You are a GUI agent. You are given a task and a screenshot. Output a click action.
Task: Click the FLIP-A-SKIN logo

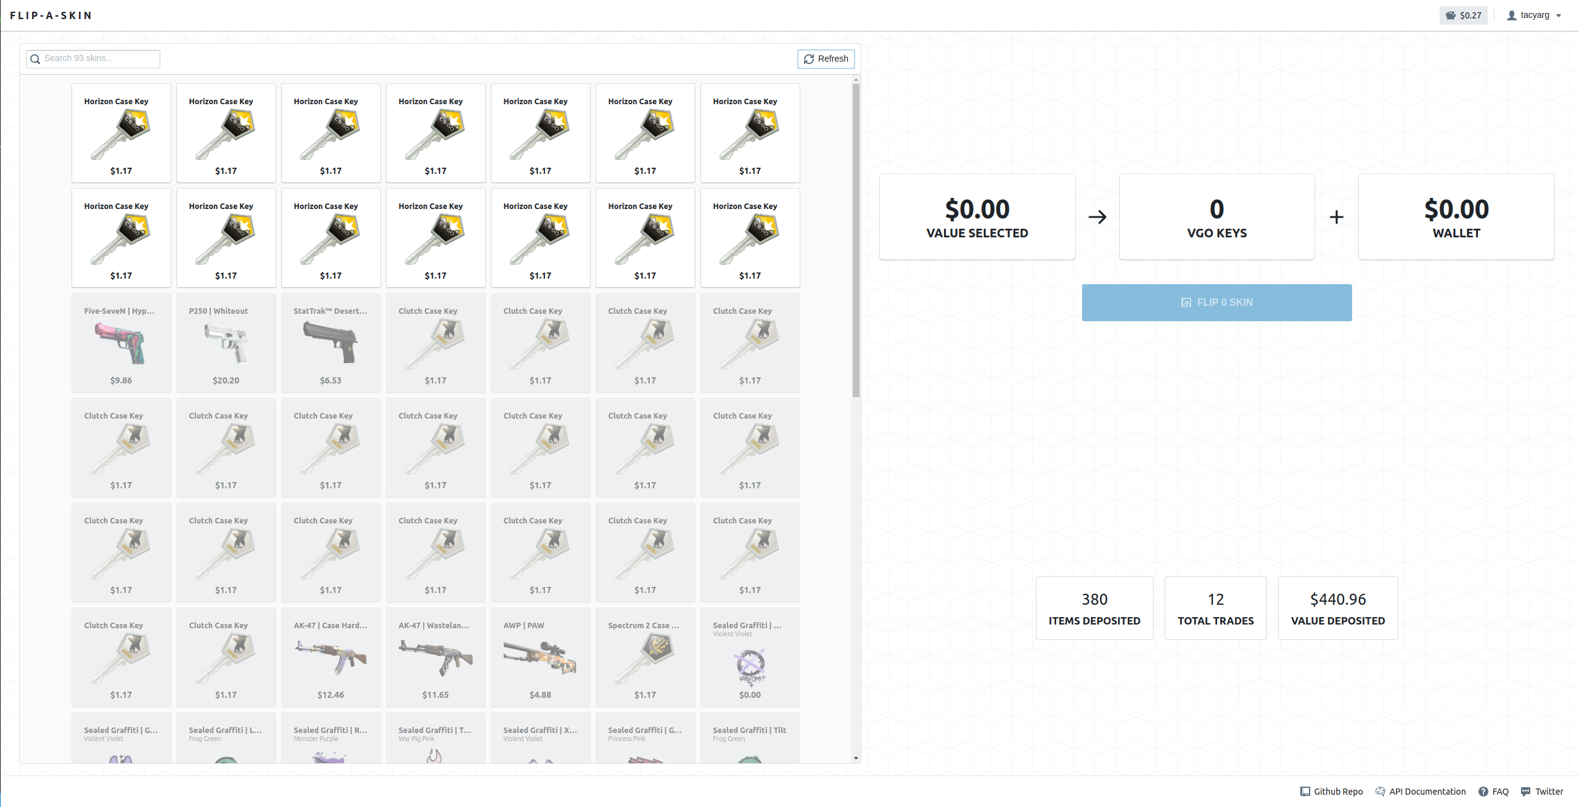coord(51,15)
